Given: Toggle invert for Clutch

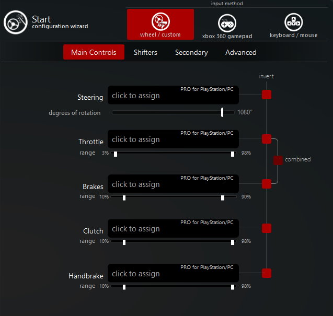Looking at the screenshot, I should 267,228.
